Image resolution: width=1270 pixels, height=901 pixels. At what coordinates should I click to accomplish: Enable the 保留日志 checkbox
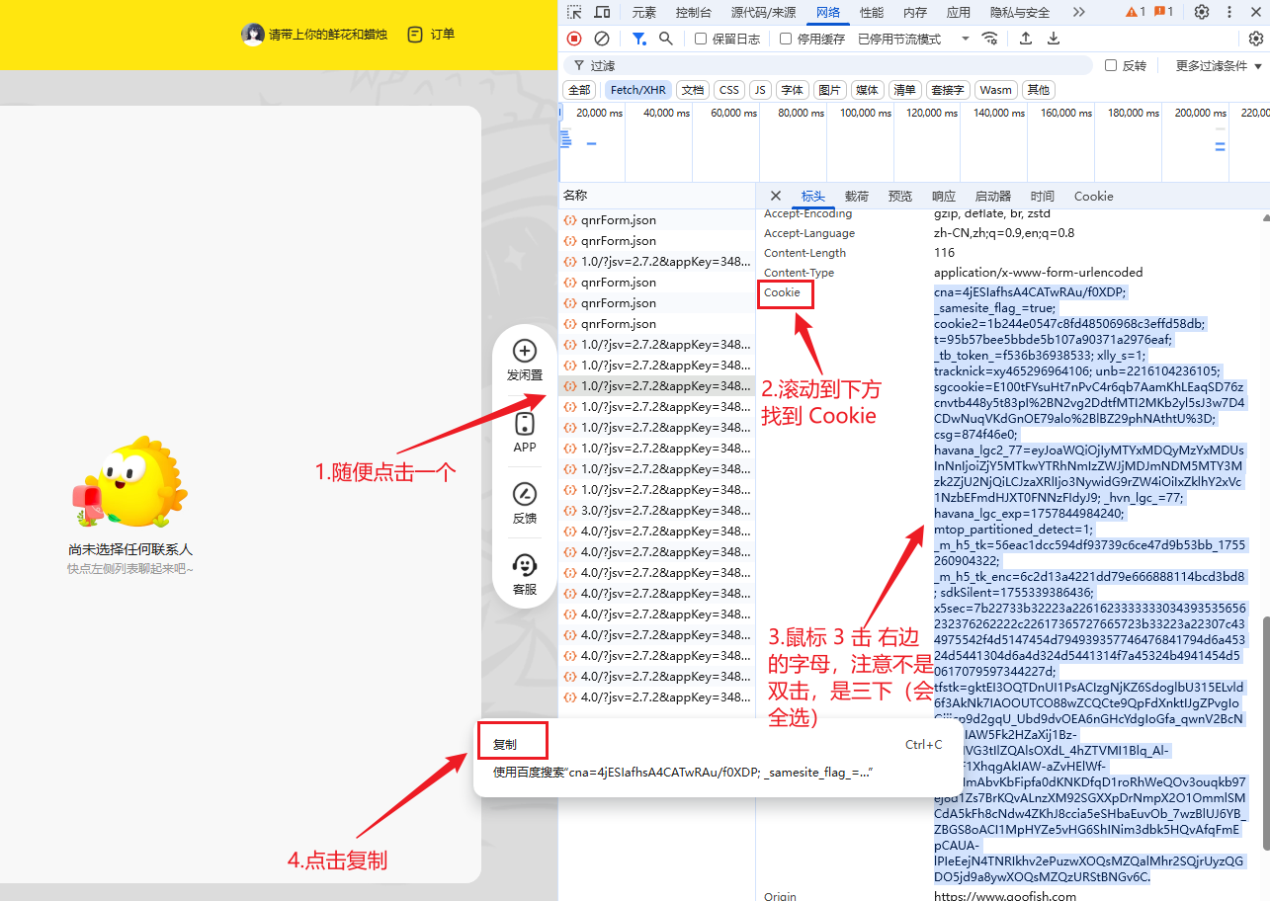(x=701, y=39)
